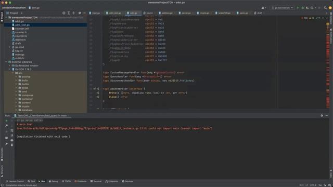Toggle the Structure side tab on left edge
The height and width of the screenshot is (187, 333).
pyautogui.click(x=2, y=171)
